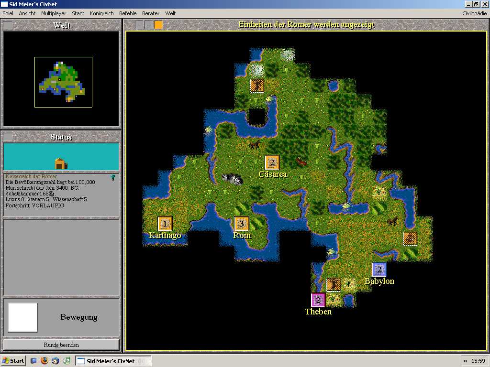Select the blue Babylon city tile
Viewport: 490px width, 367px height.
(x=379, y=270)
